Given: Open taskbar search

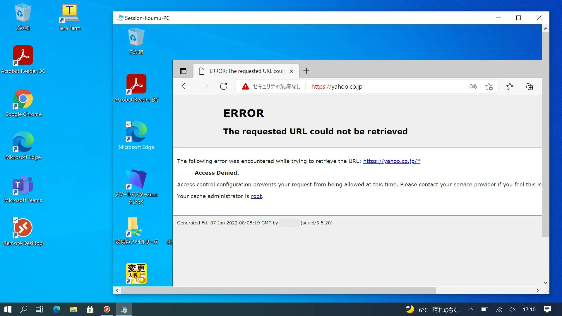Looking at the screenshot, I should [24, 309].
